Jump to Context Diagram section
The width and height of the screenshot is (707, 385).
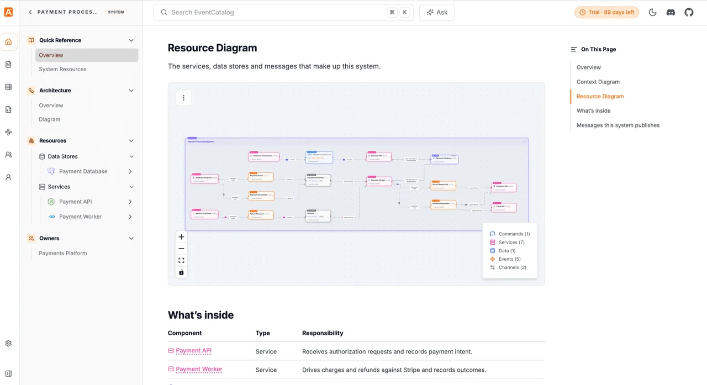pos(598,82)
